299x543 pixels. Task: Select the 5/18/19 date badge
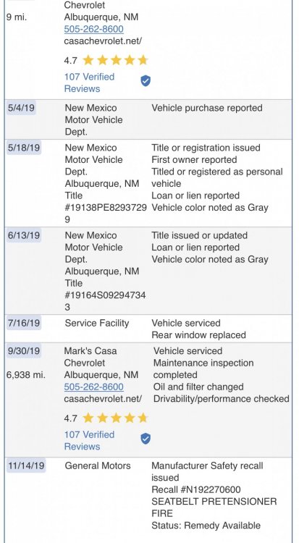(x=24, y=148)
